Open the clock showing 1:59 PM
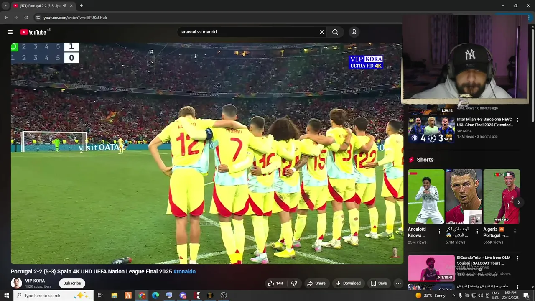 click(511, 296)
